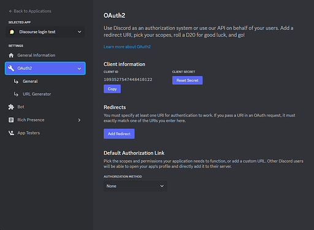Click the SETTINGS sidebar label
314x230 pixels.
pyautogui.click(x=16, y=46)
